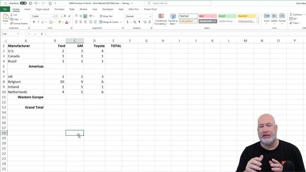Toggle the AutoSave switch
The width and height of the screenshot is (306, 172).
[x=23, y=3]
